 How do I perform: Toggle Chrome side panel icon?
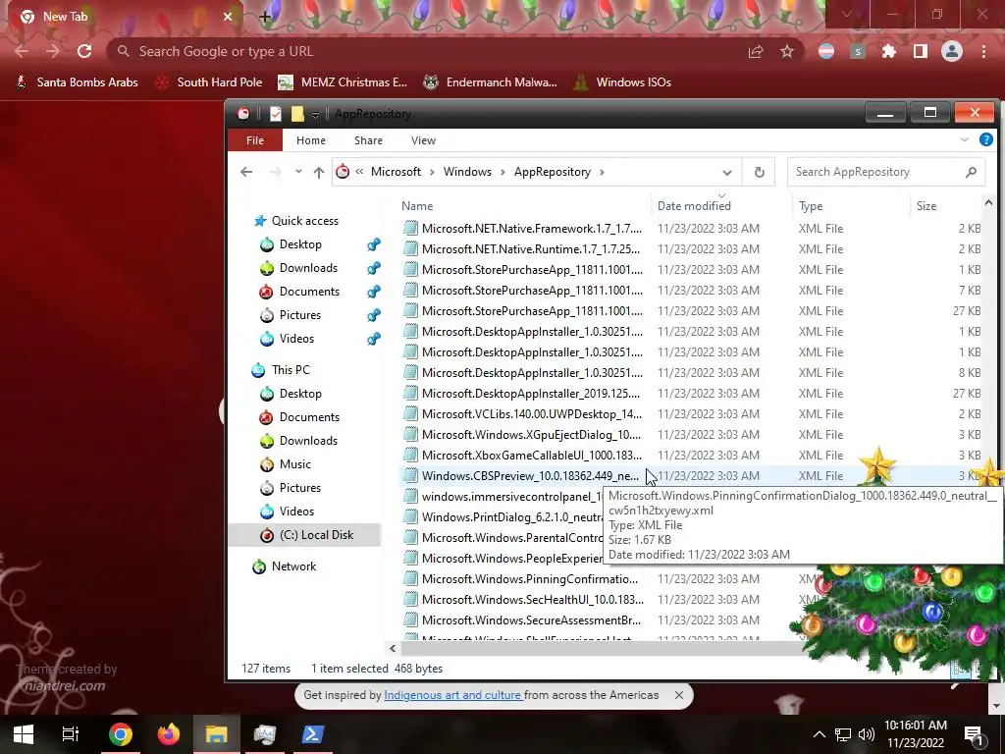[921, 51]
